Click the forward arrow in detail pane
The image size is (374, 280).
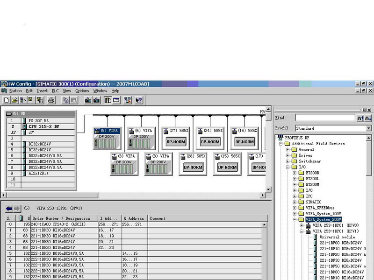tap(17, 209)
